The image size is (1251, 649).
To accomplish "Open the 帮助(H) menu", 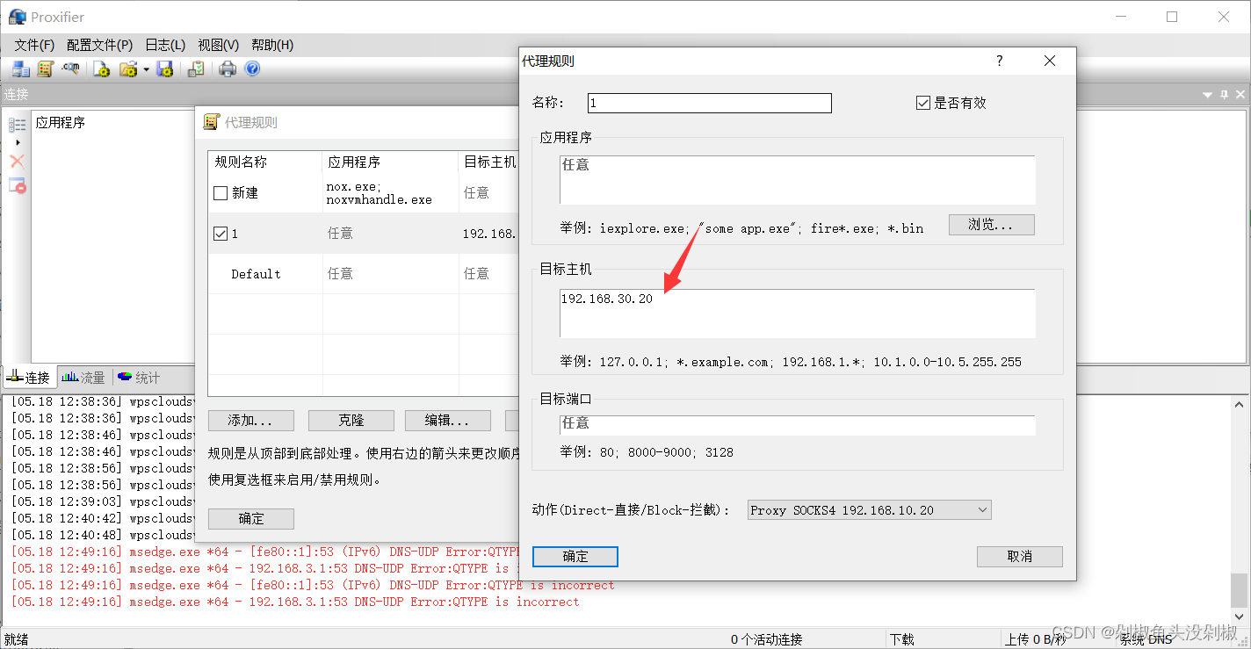I will tap(272, 45).
